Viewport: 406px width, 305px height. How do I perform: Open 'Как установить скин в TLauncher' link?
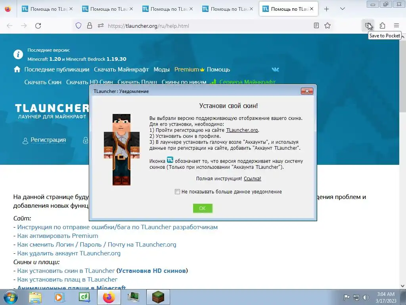point(66,270)
